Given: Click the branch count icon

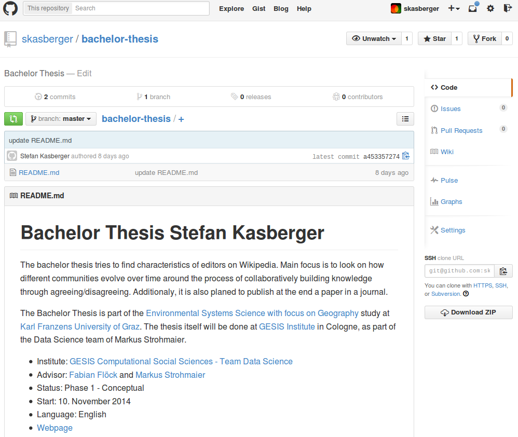Looking at the screenshot, I should 140,97.
